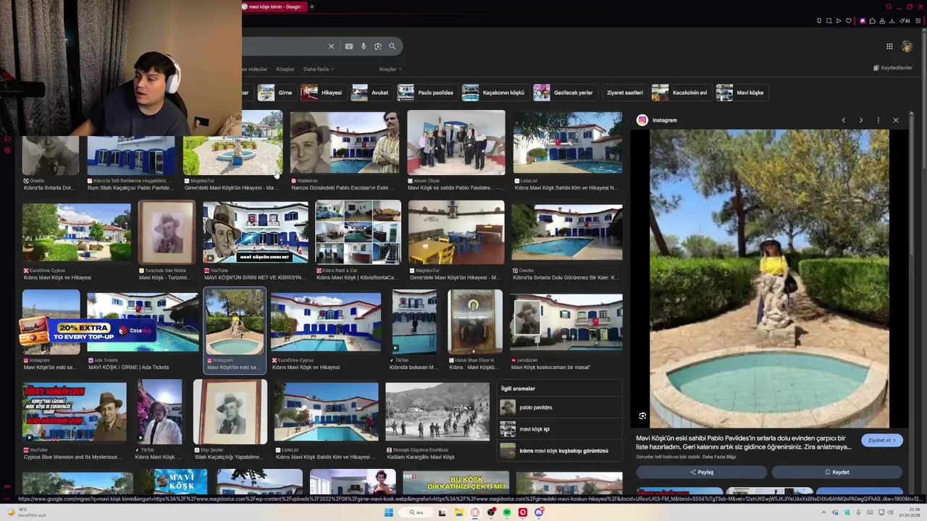Image resolution: width=927 pixels, height=521 pixels.
Task: Go to previous image in preview panel
Action: click(843, 120)
